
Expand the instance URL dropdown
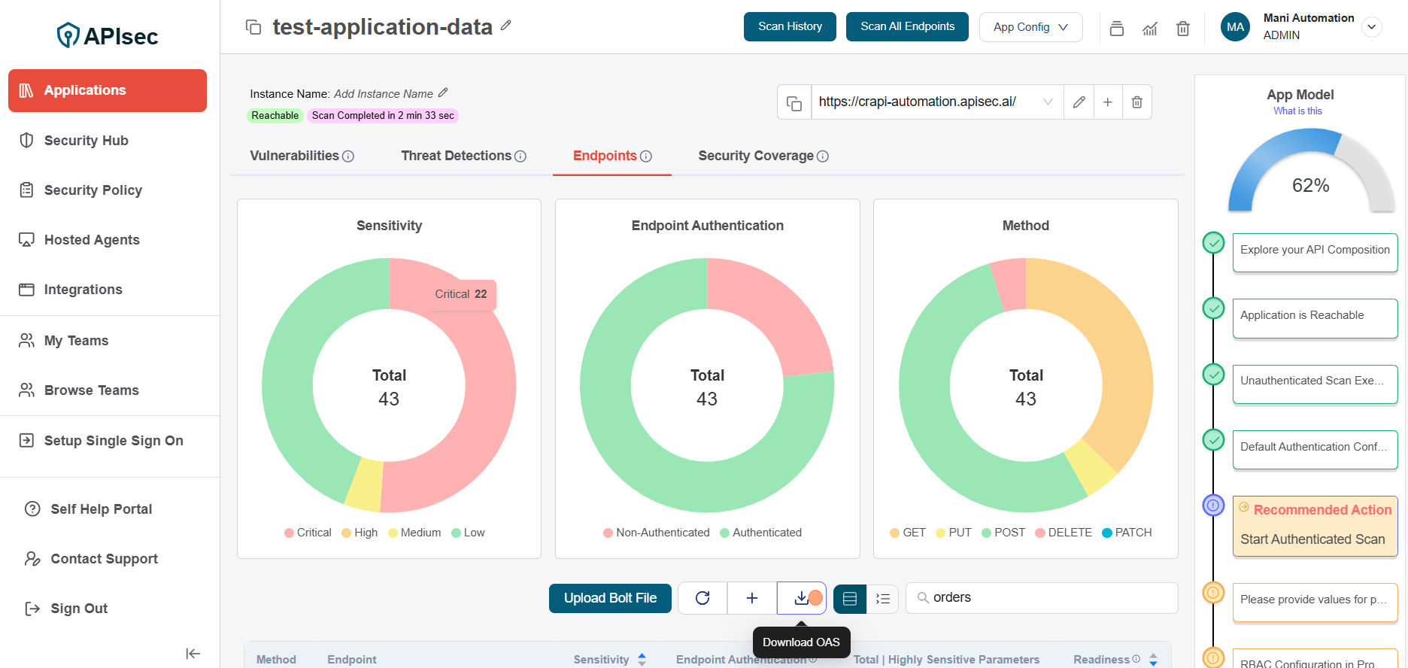tap(1047, 102)
